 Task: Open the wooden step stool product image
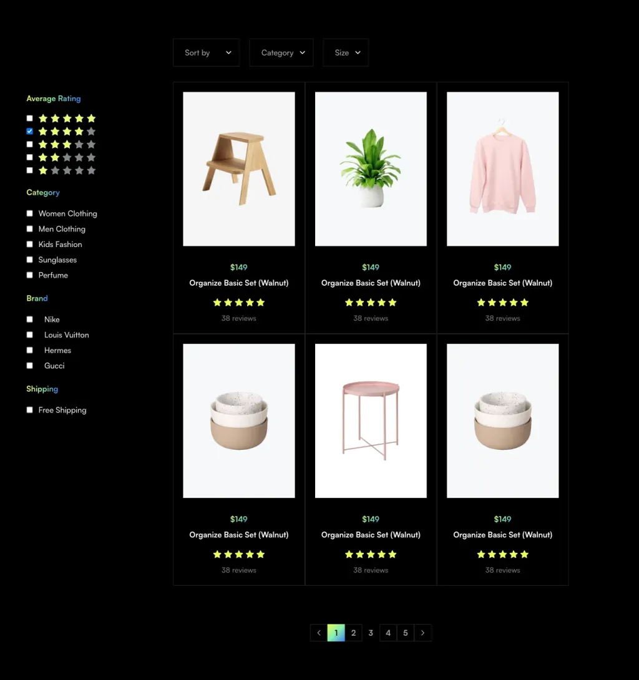click(239, 169)
